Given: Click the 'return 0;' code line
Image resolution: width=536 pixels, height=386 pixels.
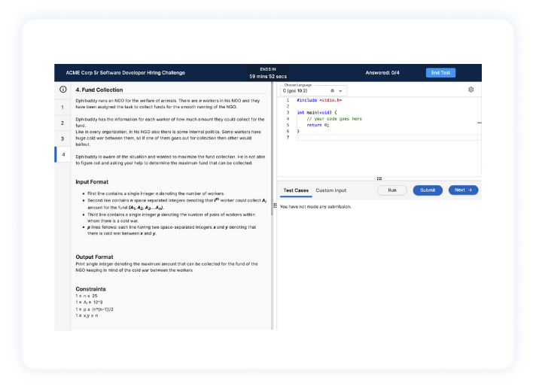Looking at the screenshot, I should 318,125.
